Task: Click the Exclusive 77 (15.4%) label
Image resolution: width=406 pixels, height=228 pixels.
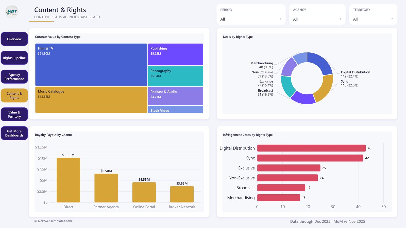Action: point(265,83)
